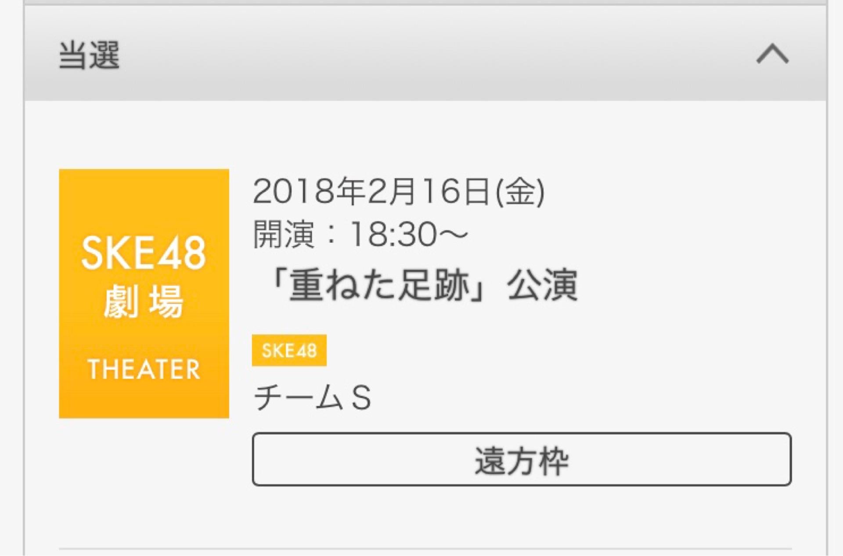
Task: Click the 開演 label before the time
Action: point(284,233)
